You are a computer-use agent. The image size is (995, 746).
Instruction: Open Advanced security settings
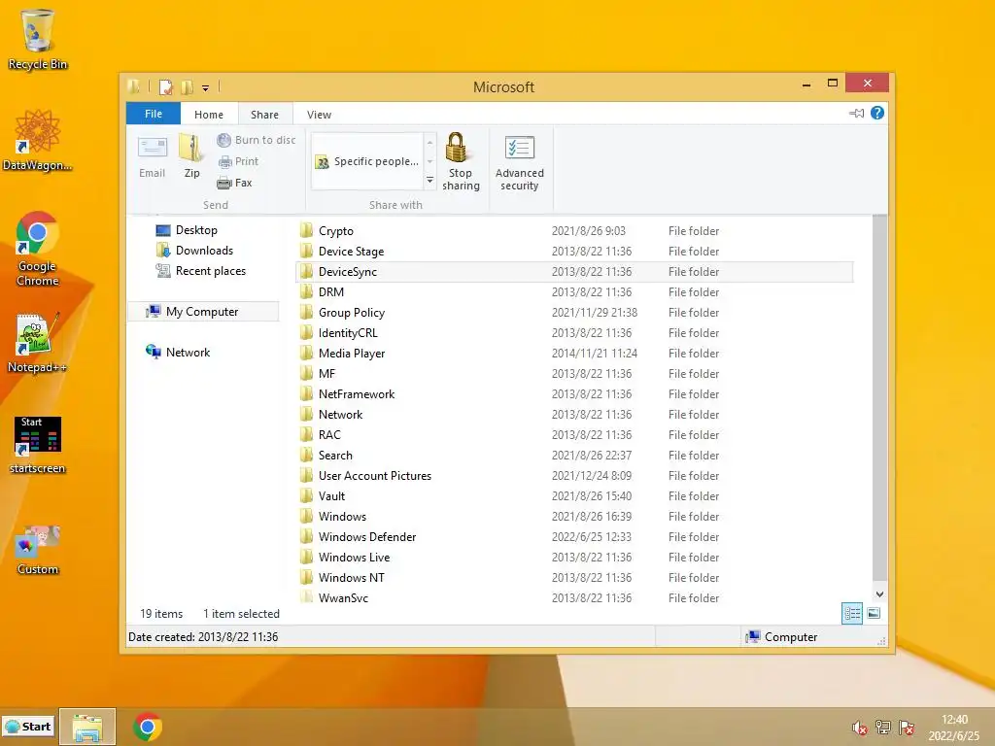pyautogui.click(x=519, y=163)
